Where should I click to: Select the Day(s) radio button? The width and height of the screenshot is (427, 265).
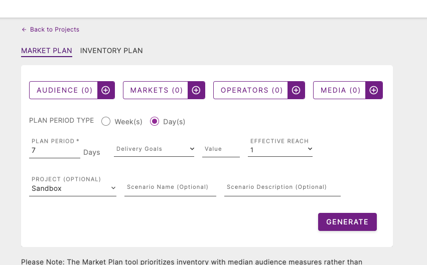tap(155, 121)
